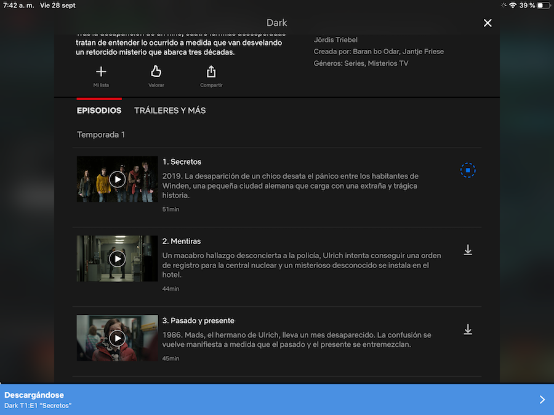Switch to the Tráilers y más tab
Image resolution: width=554 pixels, height=415 pixels.
170,111
